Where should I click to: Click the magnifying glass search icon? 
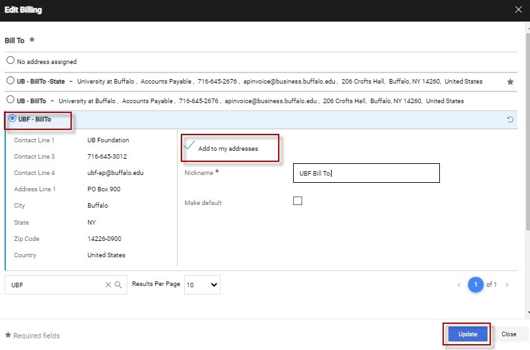pyautogui.click(x=118, y=285)
